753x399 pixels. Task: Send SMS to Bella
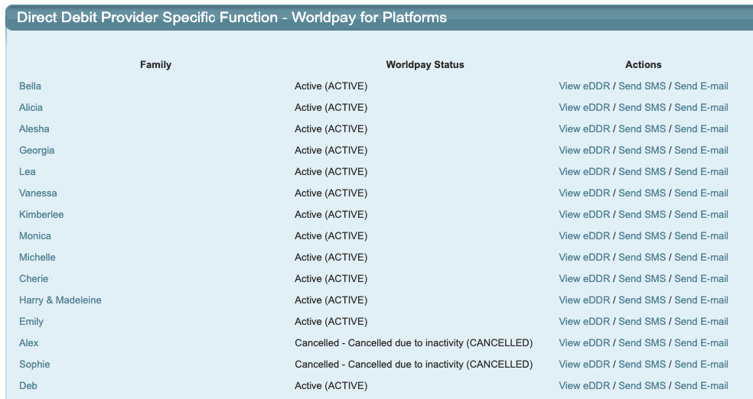point(642,86)
